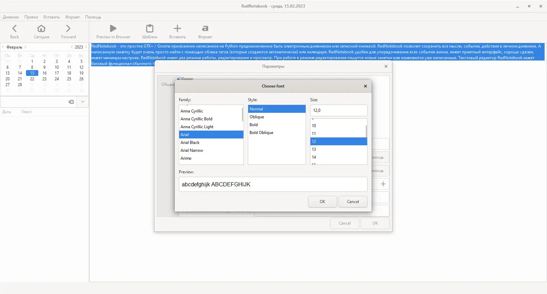Cancel the Choose font dialog
Viewport: 547px width, 294px height.
[353, 202]
